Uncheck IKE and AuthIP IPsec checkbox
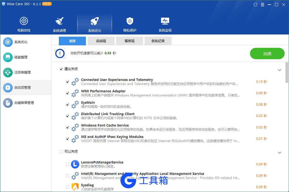The height and width of the screenshot is (192, 289). click(68, 139)
